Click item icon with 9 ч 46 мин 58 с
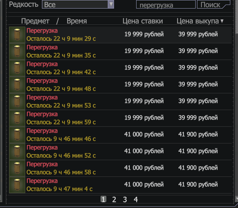This screenshot has width=238, height=208. pyautogui.click(x=17, y=168)
